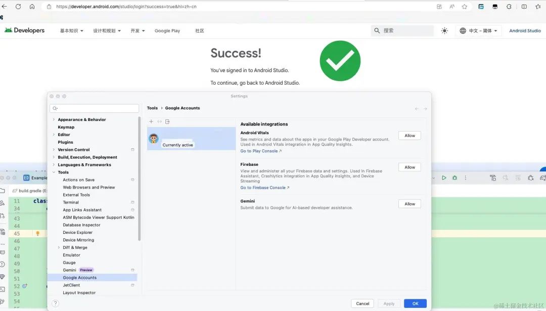Click the Android Developers logo
This screenshot has width=546, height=311.
click(x=24, y=30)
